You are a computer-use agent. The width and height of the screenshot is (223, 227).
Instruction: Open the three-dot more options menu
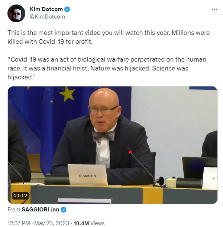coord(214,9)
